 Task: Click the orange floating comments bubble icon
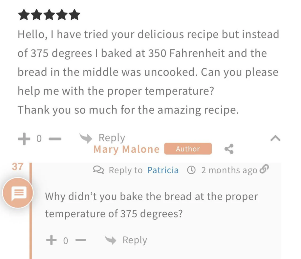[x=18, y=193]
